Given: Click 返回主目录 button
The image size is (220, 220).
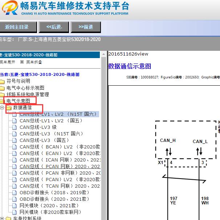Looking at the screenshot, I should [x=18, y=27].
